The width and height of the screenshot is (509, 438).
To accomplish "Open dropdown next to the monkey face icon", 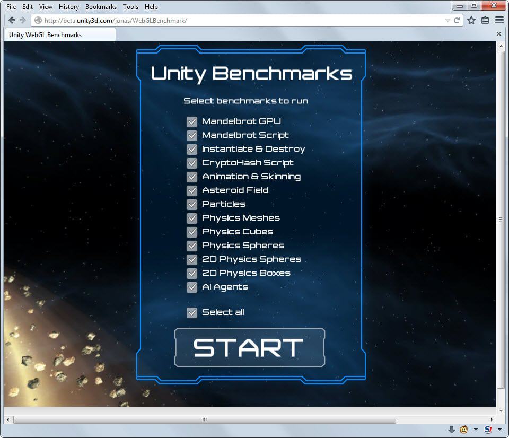I will [x=476, y=430].
